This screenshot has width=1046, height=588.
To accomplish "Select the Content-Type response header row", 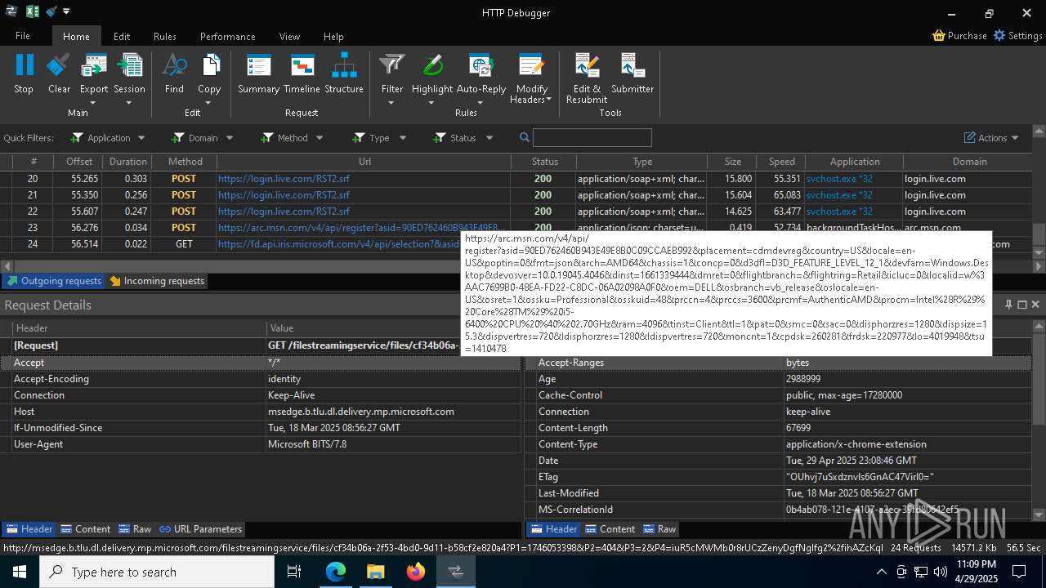I will (x=778, y=444).
